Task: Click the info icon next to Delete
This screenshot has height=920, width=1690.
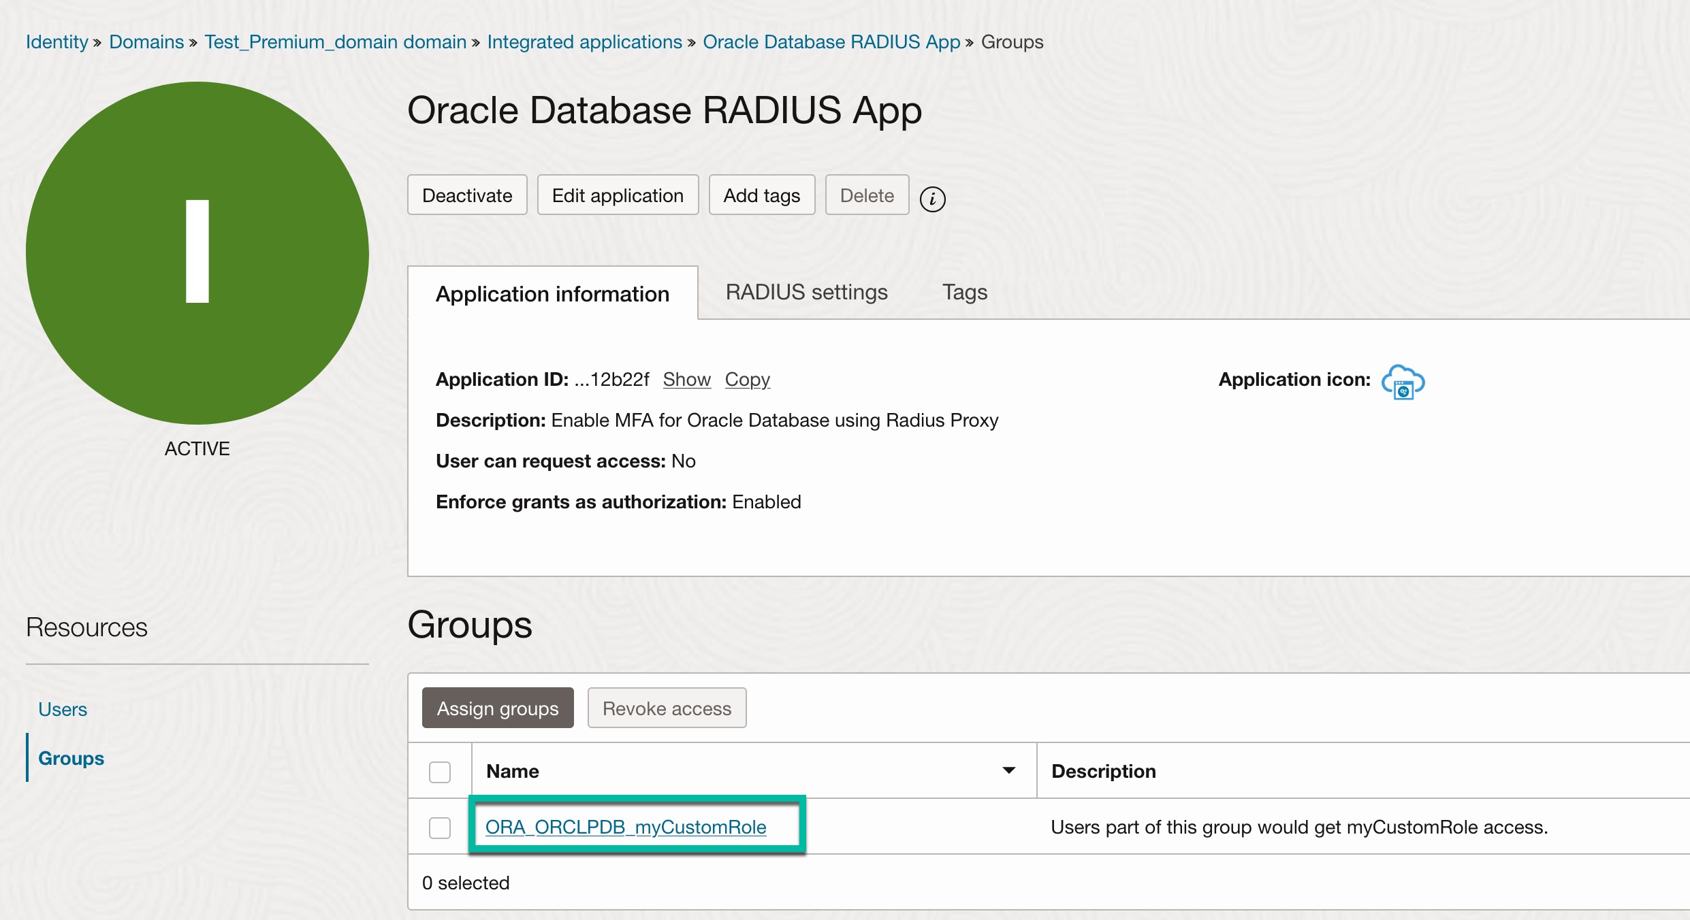Action: tap(932, 199)
